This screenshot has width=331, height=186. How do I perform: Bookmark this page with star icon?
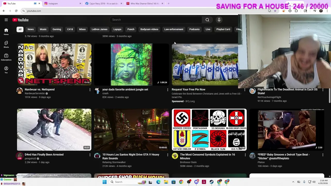click(275, 11)
